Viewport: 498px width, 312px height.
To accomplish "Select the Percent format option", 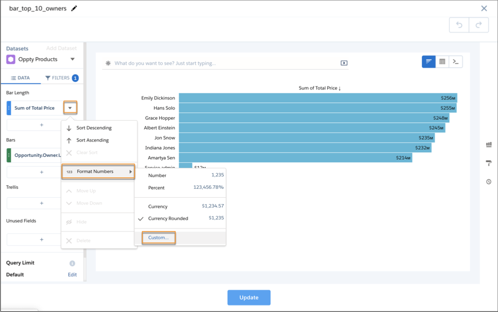I will click(x=180, y=188).
